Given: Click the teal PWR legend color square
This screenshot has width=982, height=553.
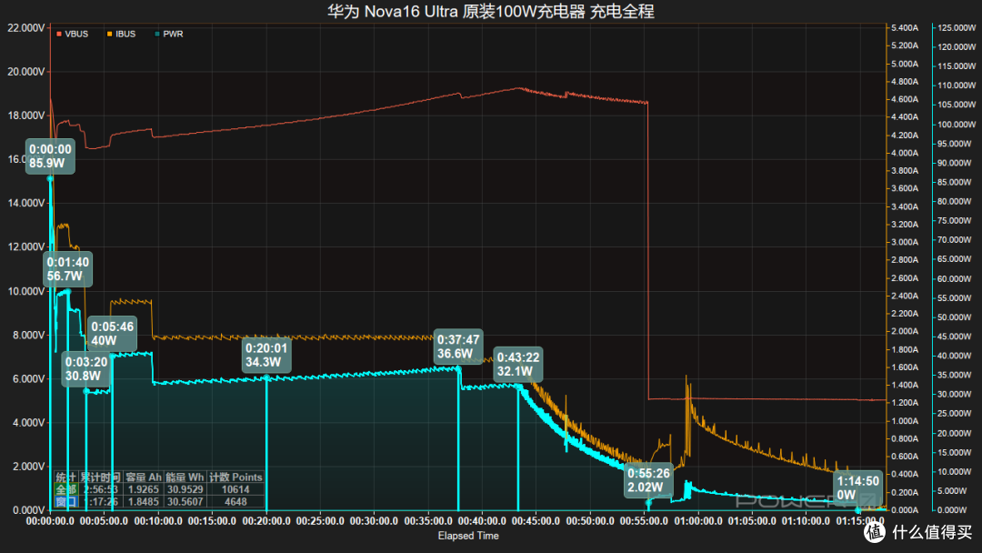Looking at the screenshot, I should pyautogui.click(x=157, y=34).
